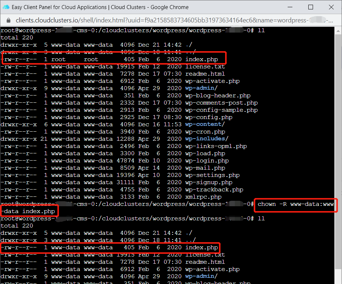Screen dimensions: 342x284
Task: Click the wp-trackback.php file name
Action: pos(214,190)
